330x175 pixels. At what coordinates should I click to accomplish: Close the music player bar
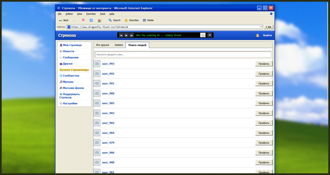pos(210,35)
